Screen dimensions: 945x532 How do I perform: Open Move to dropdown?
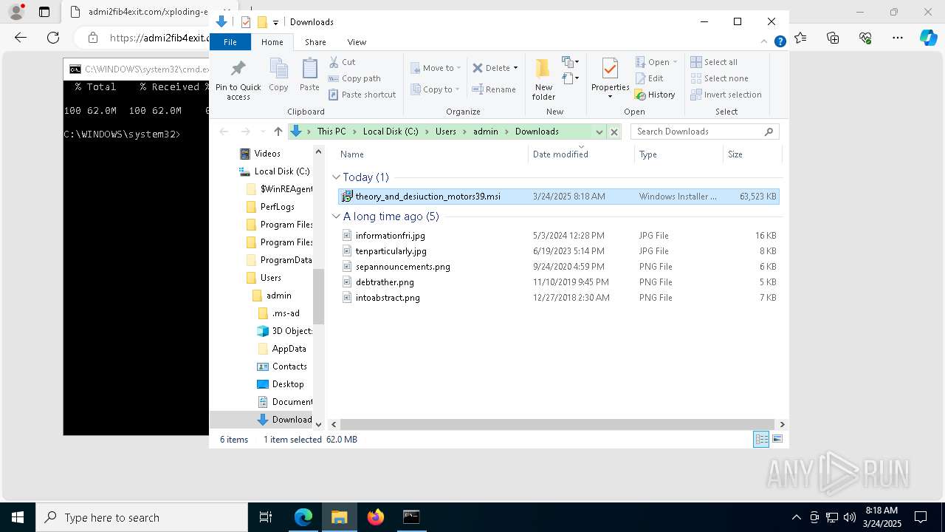pos(436,68)
